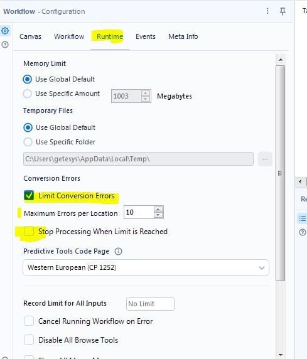Click info icon next to Predictive Tools Code Page

[x=118, y=252]
